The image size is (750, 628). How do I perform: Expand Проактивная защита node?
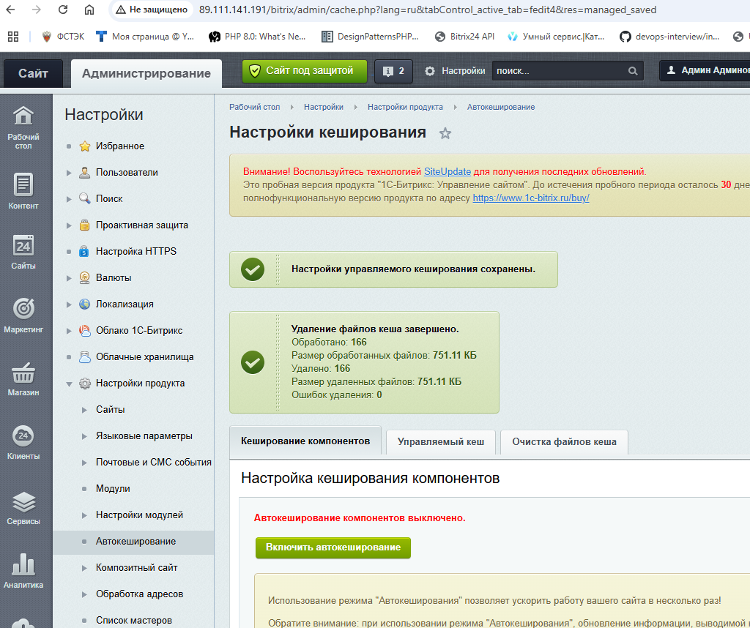(x=69, y=225)
